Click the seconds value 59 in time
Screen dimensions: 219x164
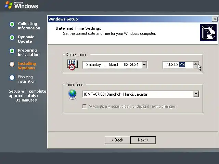tap(176, 65)
